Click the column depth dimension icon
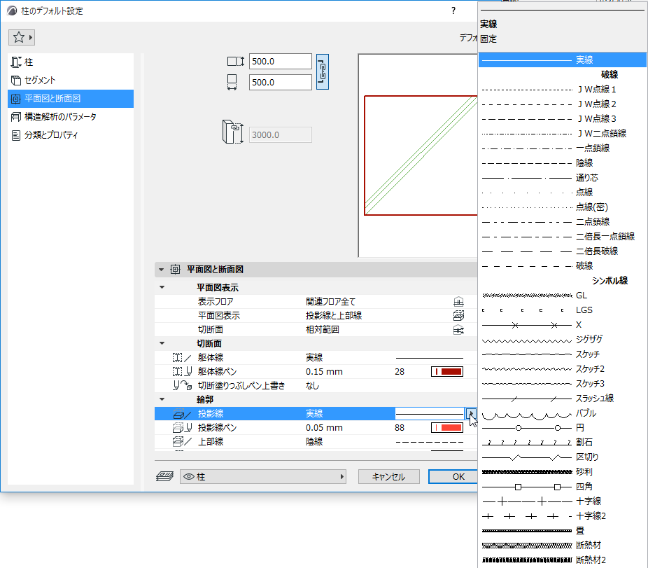Image resolution: width=648 pixels, height=568 pixels. coord(232,83)
